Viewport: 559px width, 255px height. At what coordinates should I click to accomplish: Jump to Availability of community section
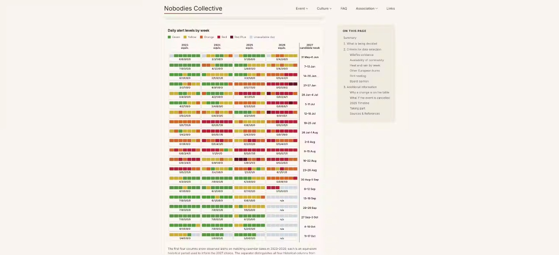click(x=366, y=60)
